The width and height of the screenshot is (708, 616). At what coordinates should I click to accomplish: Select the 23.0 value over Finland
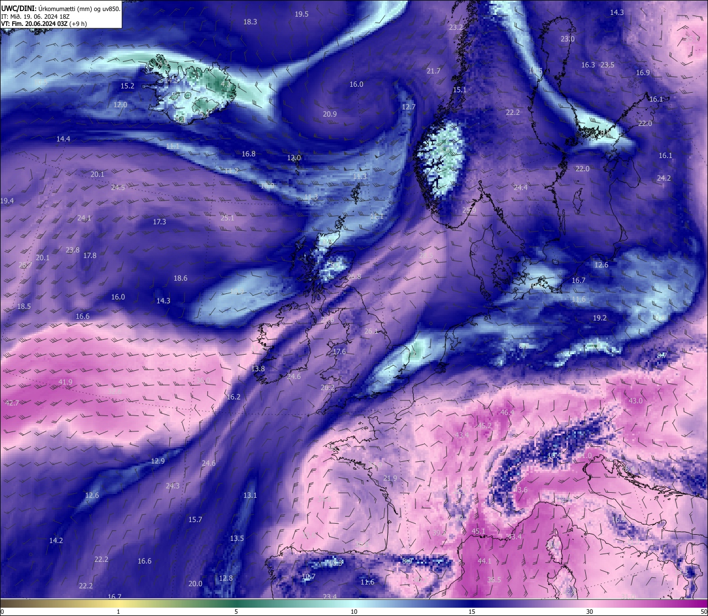click(568, 39)
